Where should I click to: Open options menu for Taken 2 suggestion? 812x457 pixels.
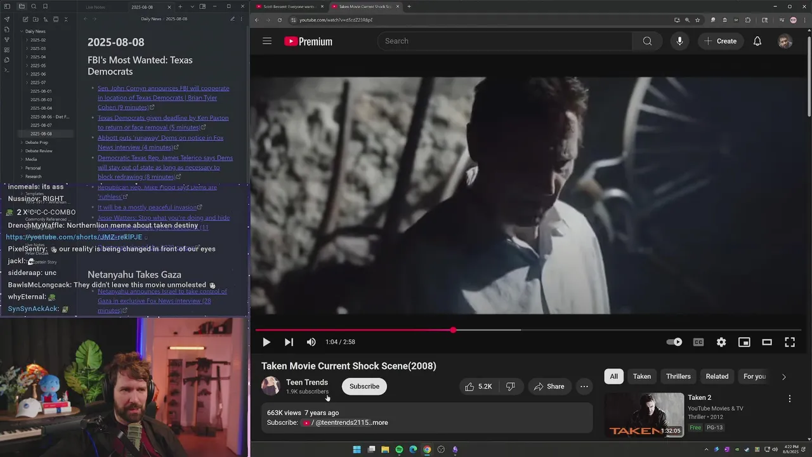[790, 399]
